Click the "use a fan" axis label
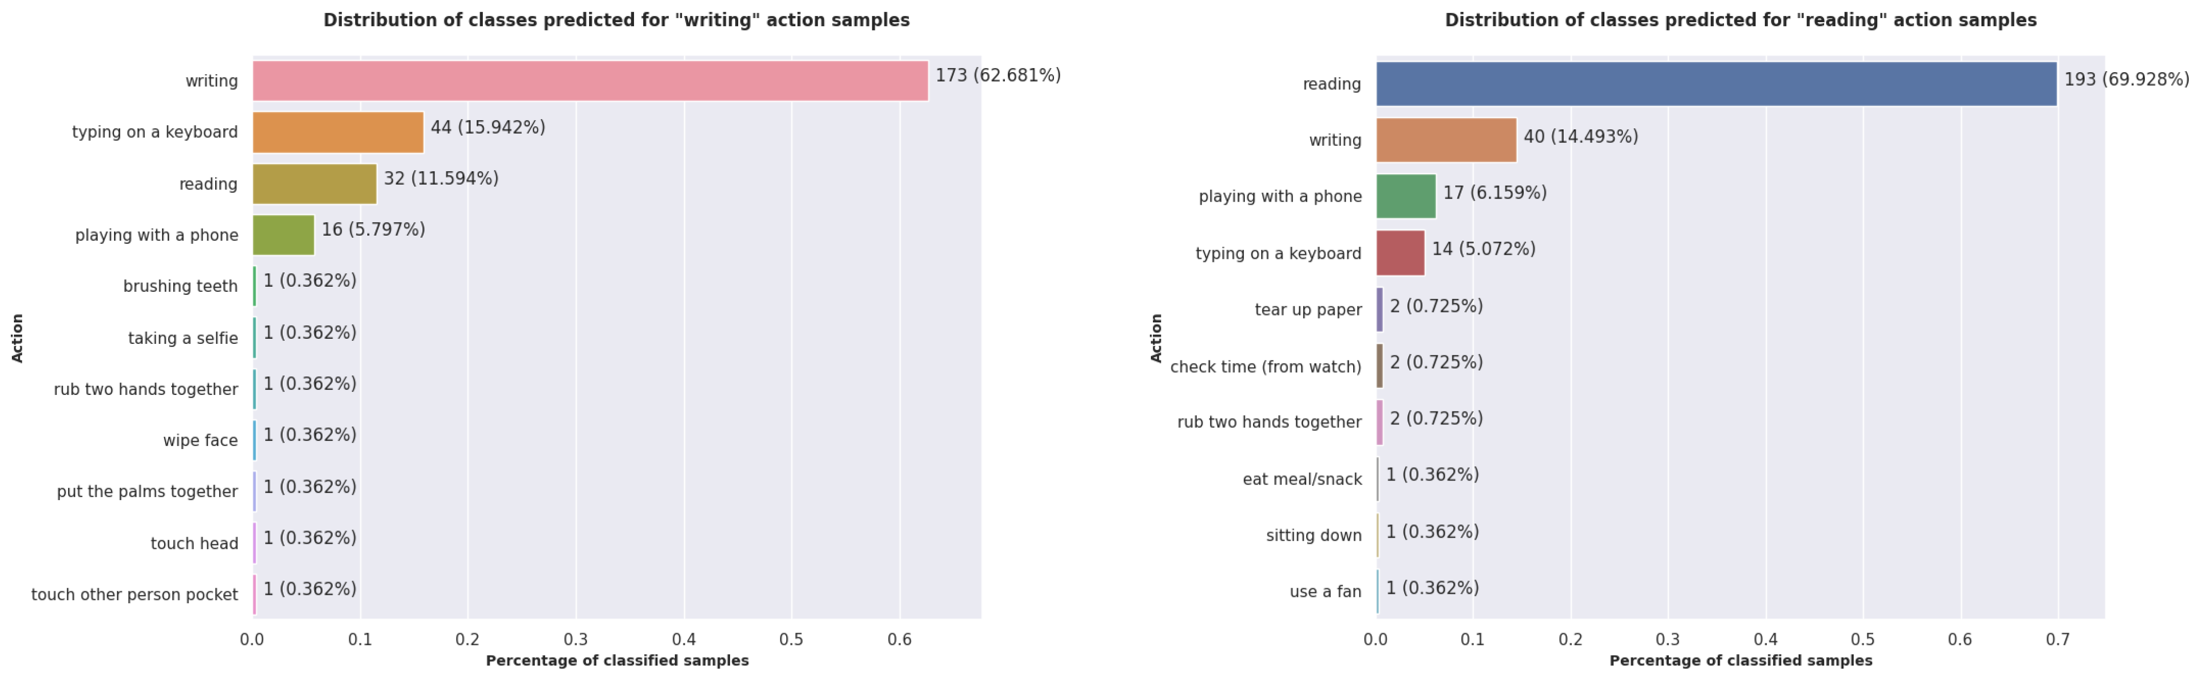The image size is (2195, 679). [x=1325, y=591]
